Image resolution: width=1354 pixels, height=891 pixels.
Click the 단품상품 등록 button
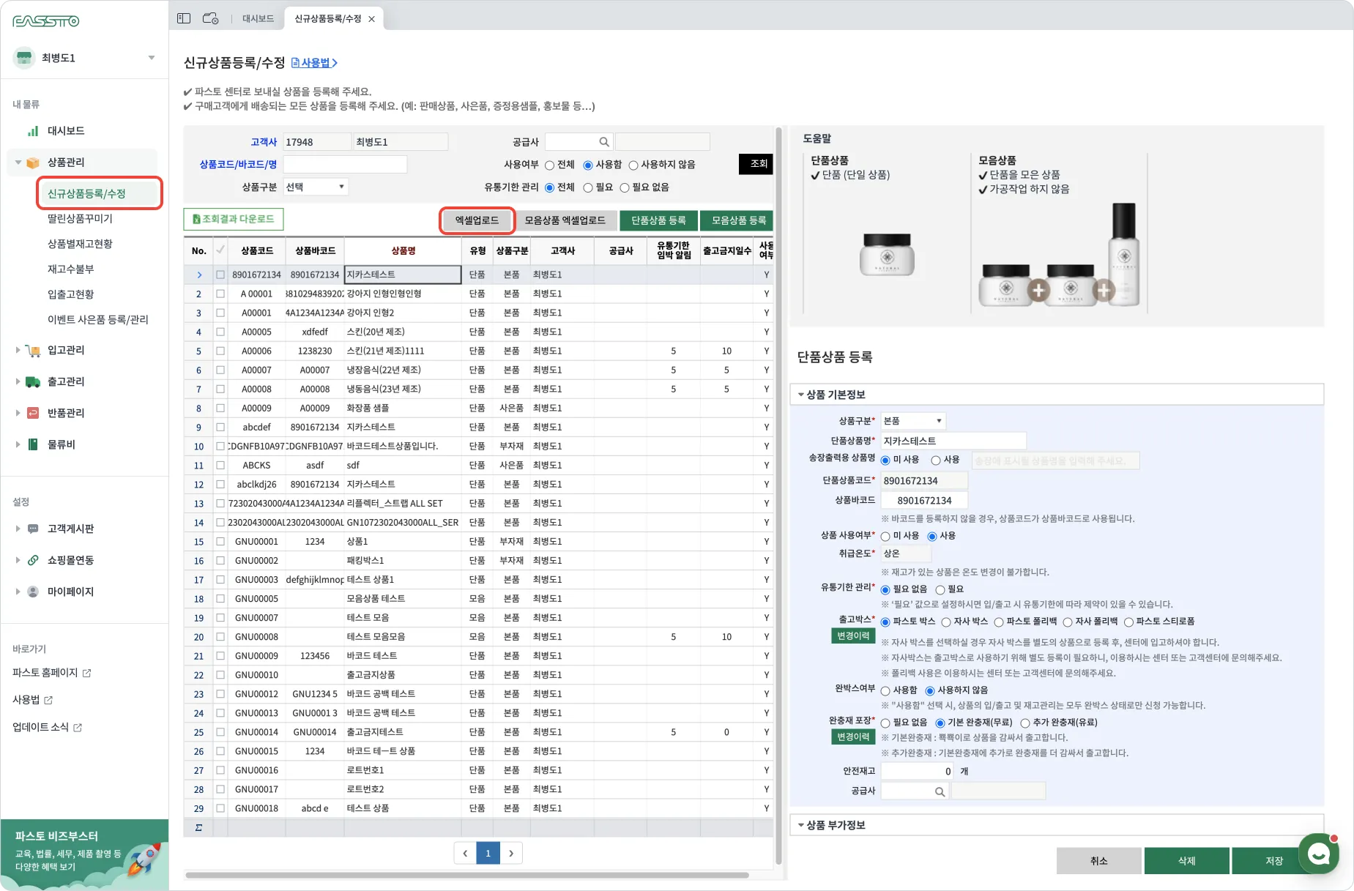[x=659, y=220]
